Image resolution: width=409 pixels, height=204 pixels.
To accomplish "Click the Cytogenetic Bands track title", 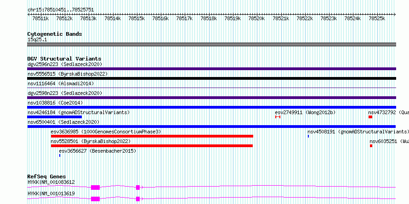I will coord(55,34).
